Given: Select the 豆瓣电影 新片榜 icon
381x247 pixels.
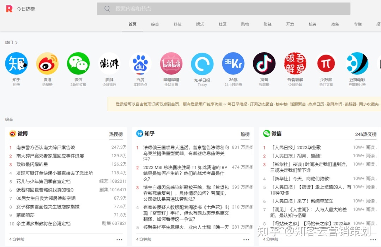Looking at the screenshot, I should click(x=357, y=64).
